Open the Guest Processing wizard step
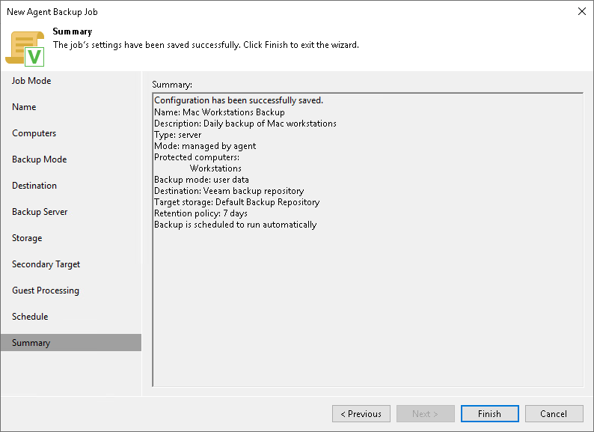The image size is (594, 432). [x=46, y=290]
